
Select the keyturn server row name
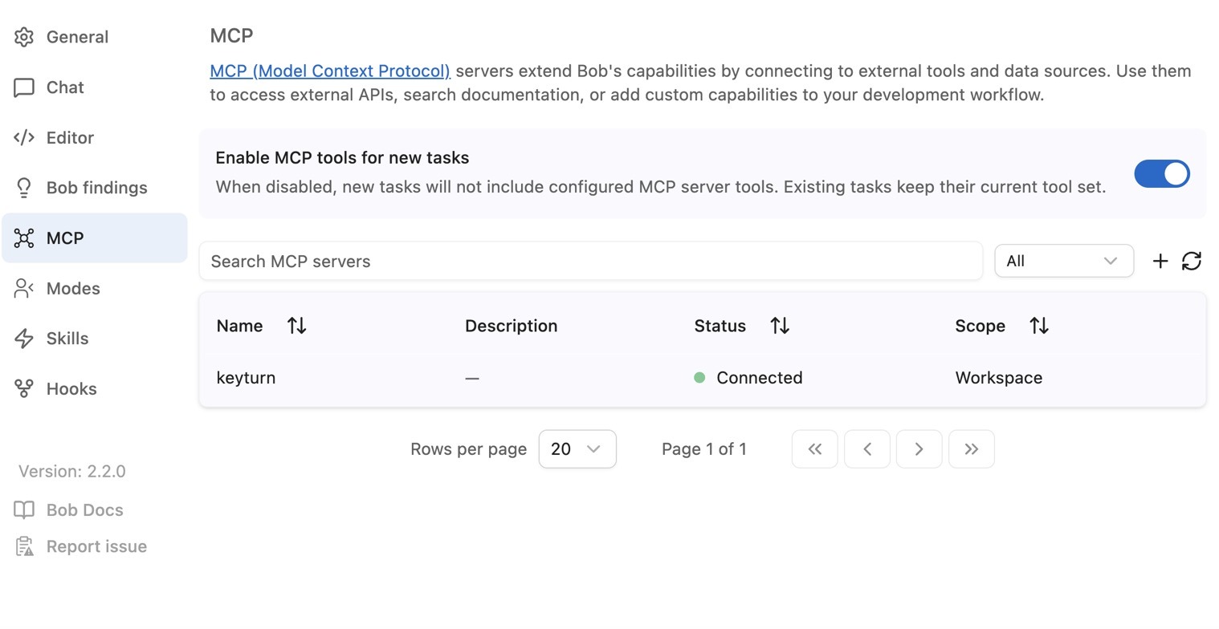click(x=246, y=378)
